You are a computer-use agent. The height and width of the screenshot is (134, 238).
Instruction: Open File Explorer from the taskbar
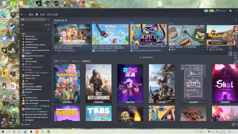43,132
